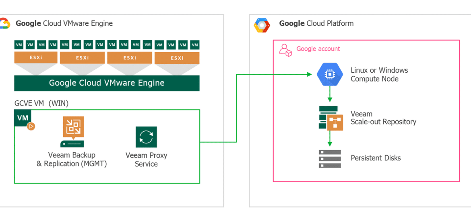The height and width of the screenshot is (220, 471).
Task: Click the green Google Cloud VMware Engine bar
Action: pos(107,83)
